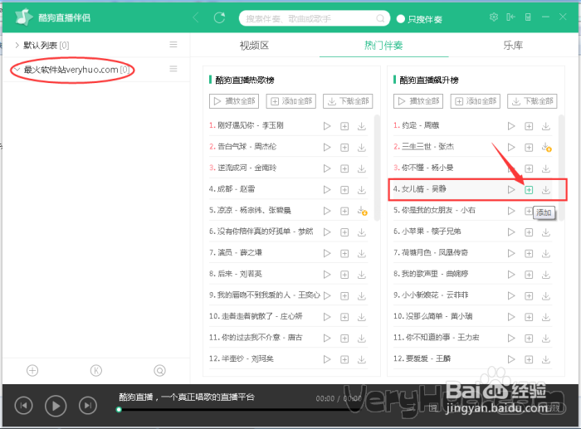The width and height of the screenshot is (581, 429).
Task: Click the rising chart list scrollbar
Action: pyautogui.click(x=561, y=168)
